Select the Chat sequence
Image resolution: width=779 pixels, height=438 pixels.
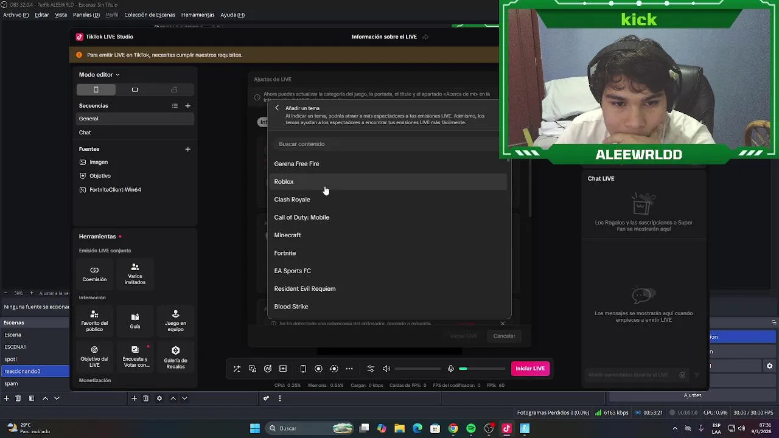click(x=135, y=133)
